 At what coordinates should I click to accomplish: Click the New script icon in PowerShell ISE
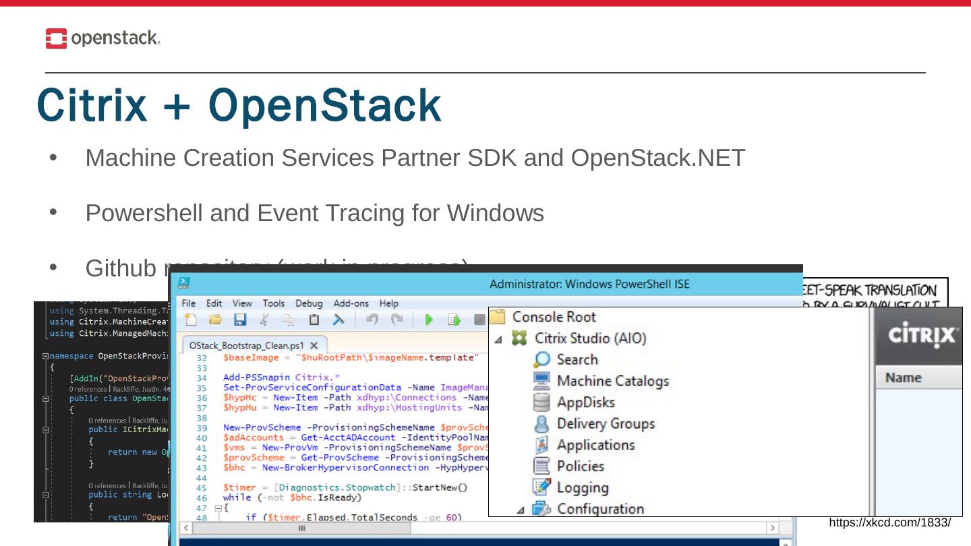pyautogui.click(x=191, y=320)
